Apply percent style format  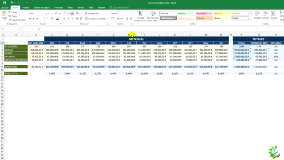point(118,19)
